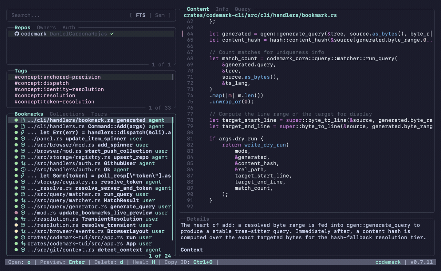
Task: Click the Copy ID: Ctrl+O hint
Action: pyautogui.click(x=188, y=262)
